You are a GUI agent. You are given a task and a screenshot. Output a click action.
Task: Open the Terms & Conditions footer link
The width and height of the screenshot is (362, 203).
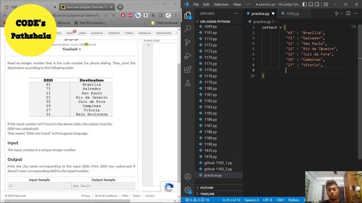click(x=106, y=196)
